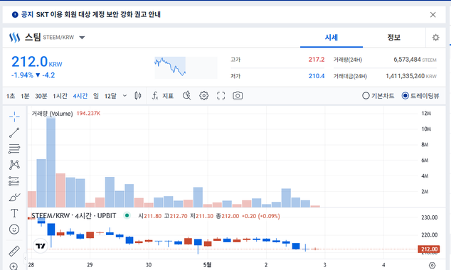Enter fullscreen chart mode
Viewport: 451px width, 270px height.
tap(221, 96)
